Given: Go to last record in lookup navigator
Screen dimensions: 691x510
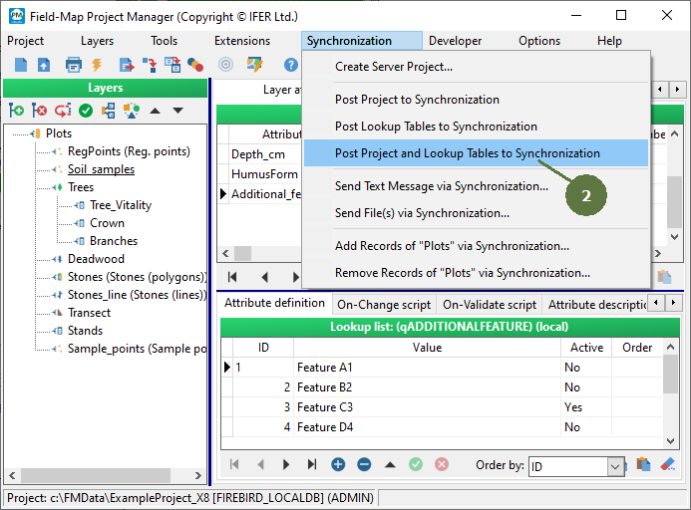Looking at the screenshot, I should (312, 464).
